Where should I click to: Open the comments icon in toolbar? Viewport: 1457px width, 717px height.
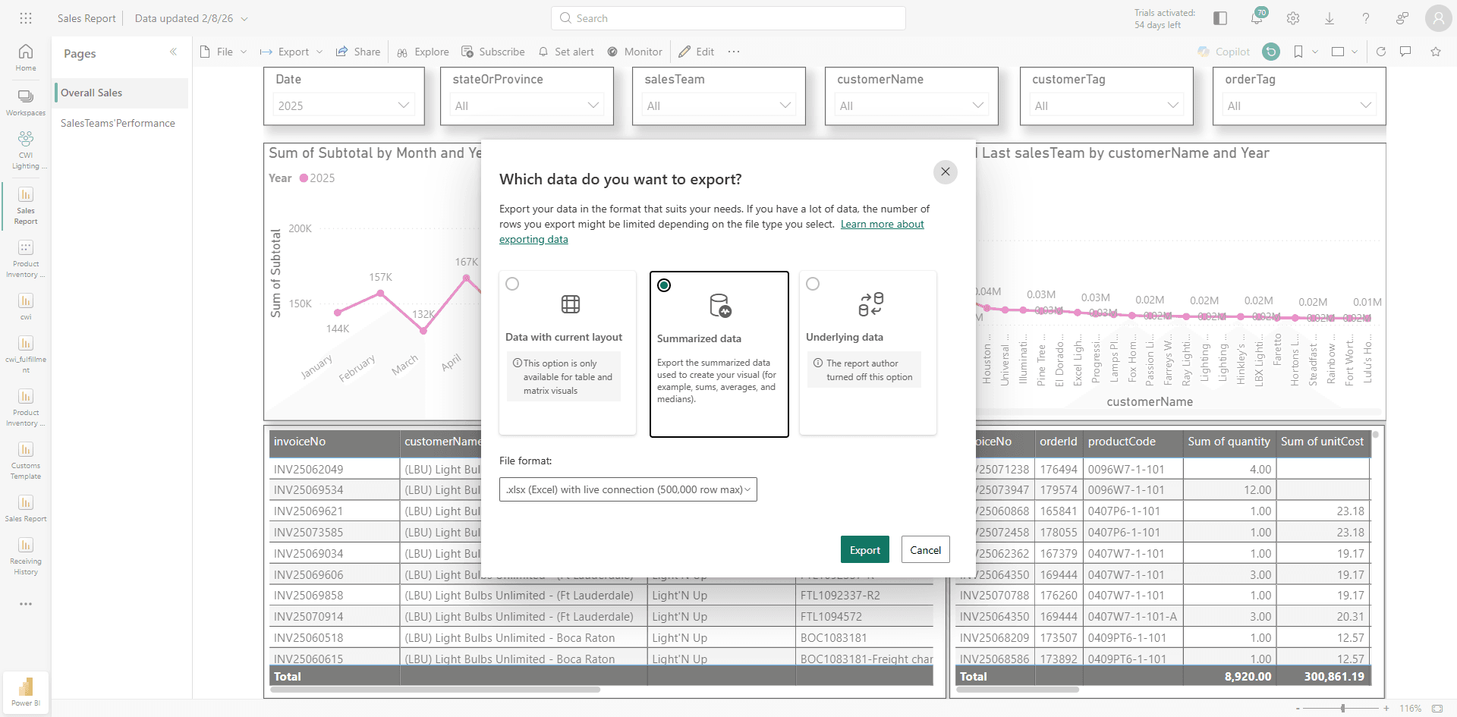1405,52
